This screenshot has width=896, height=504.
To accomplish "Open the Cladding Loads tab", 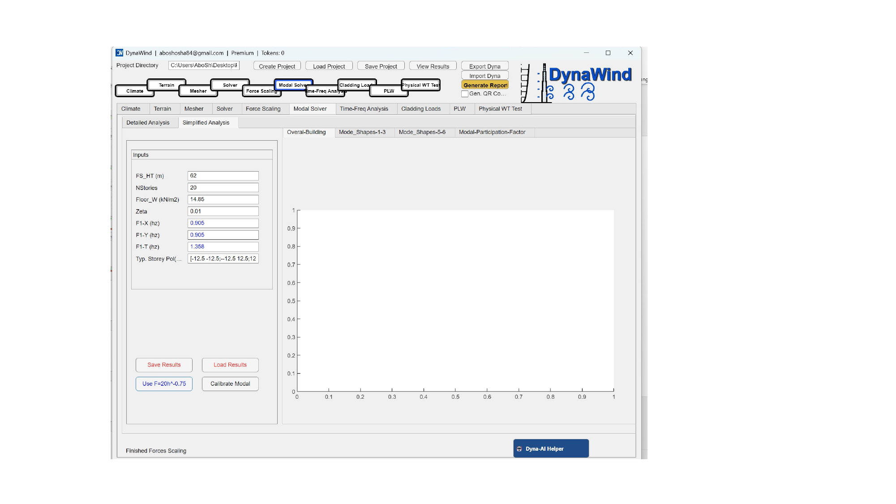I will 420,108.
